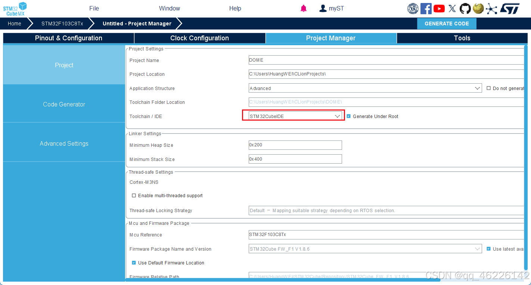Click the horizontal scrollbar at bottom
This screenshot has height=285, width=531.
[283, 279]
